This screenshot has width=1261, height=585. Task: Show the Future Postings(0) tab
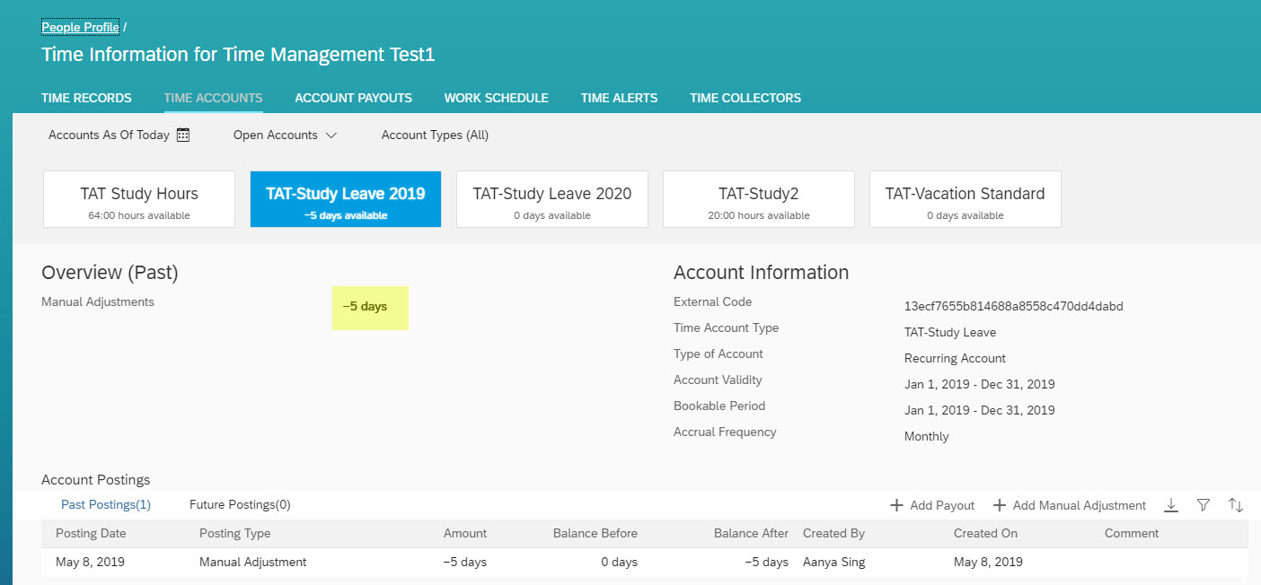point(240,504)
